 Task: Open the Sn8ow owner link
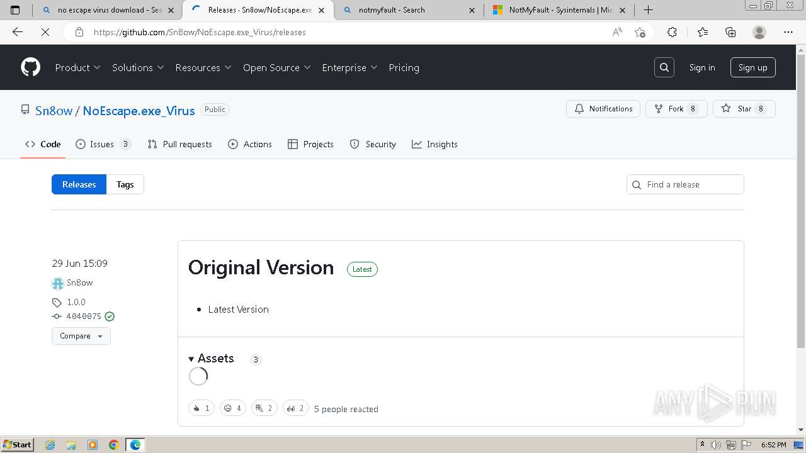pos(54,111)
